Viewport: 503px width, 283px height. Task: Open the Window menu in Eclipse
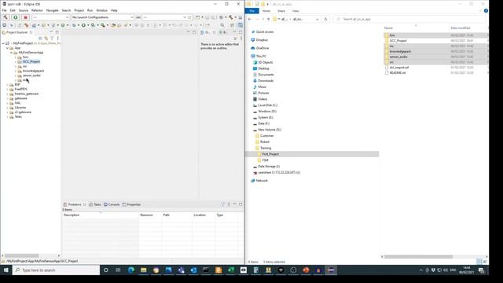pos(101,10)
